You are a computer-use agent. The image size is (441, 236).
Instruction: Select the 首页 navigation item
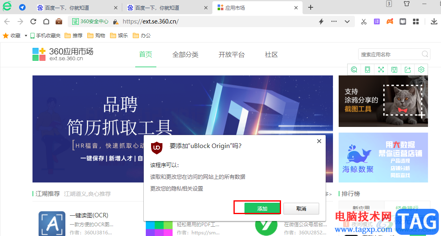pos(146,54)
